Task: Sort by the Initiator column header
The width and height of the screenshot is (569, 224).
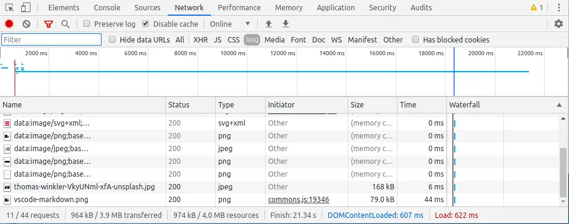Action: (x=306, y=105)
